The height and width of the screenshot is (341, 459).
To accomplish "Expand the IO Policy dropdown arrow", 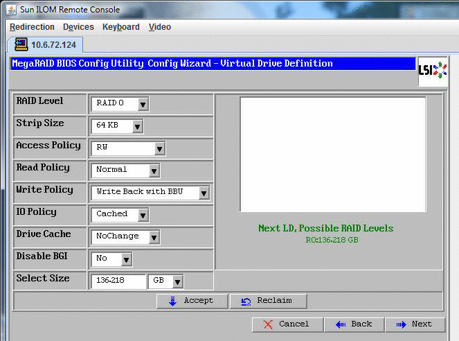I will click(x=143, y=216).
